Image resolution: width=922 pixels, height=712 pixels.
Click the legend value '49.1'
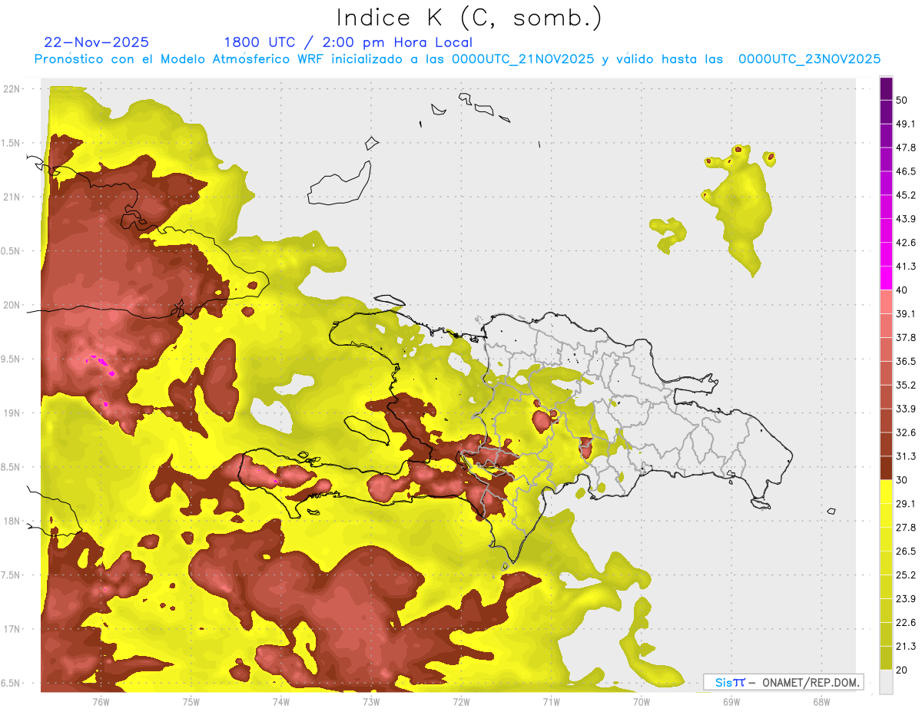pos(906,124)
